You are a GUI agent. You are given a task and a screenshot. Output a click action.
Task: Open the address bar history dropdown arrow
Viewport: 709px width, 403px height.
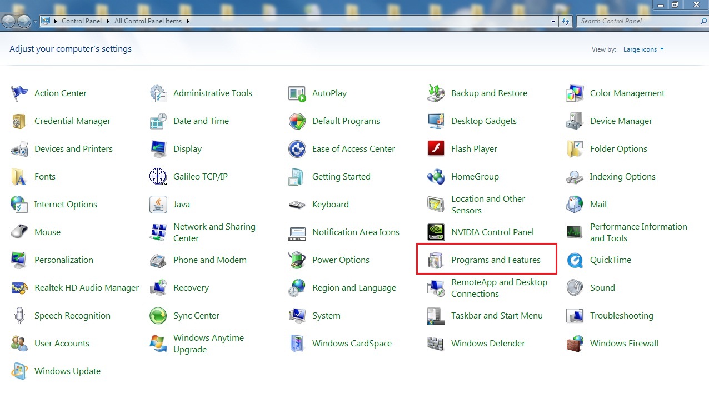pos(553,21)
